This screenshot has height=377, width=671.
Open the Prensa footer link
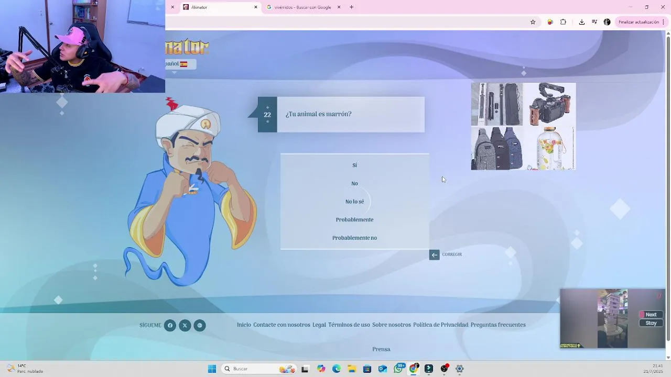[381, 349]
